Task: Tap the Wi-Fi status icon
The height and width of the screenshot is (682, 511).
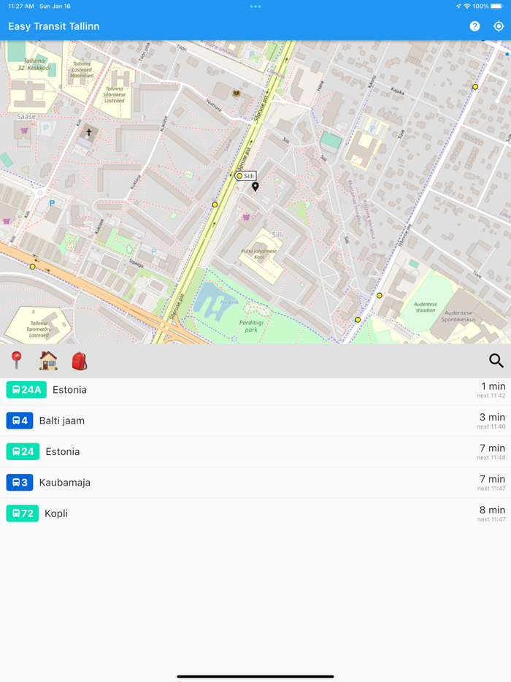Action: pos(467,6)
